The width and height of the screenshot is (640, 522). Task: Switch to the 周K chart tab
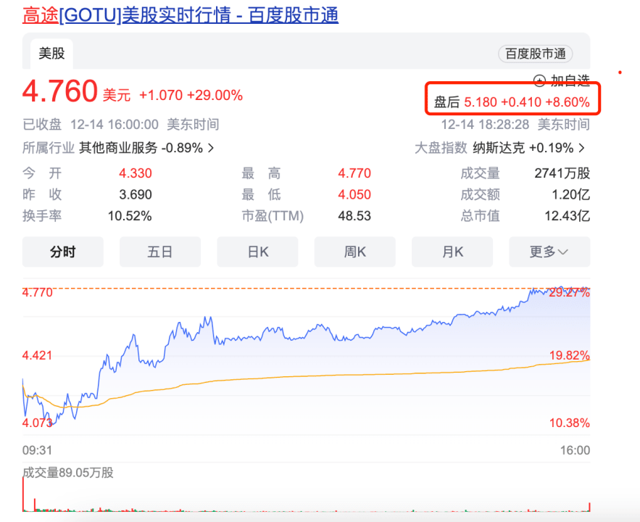point(354,252)
